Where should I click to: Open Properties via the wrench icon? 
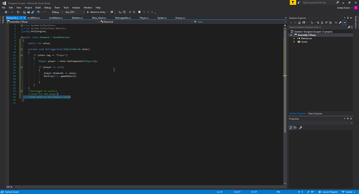tap(340, 22)
